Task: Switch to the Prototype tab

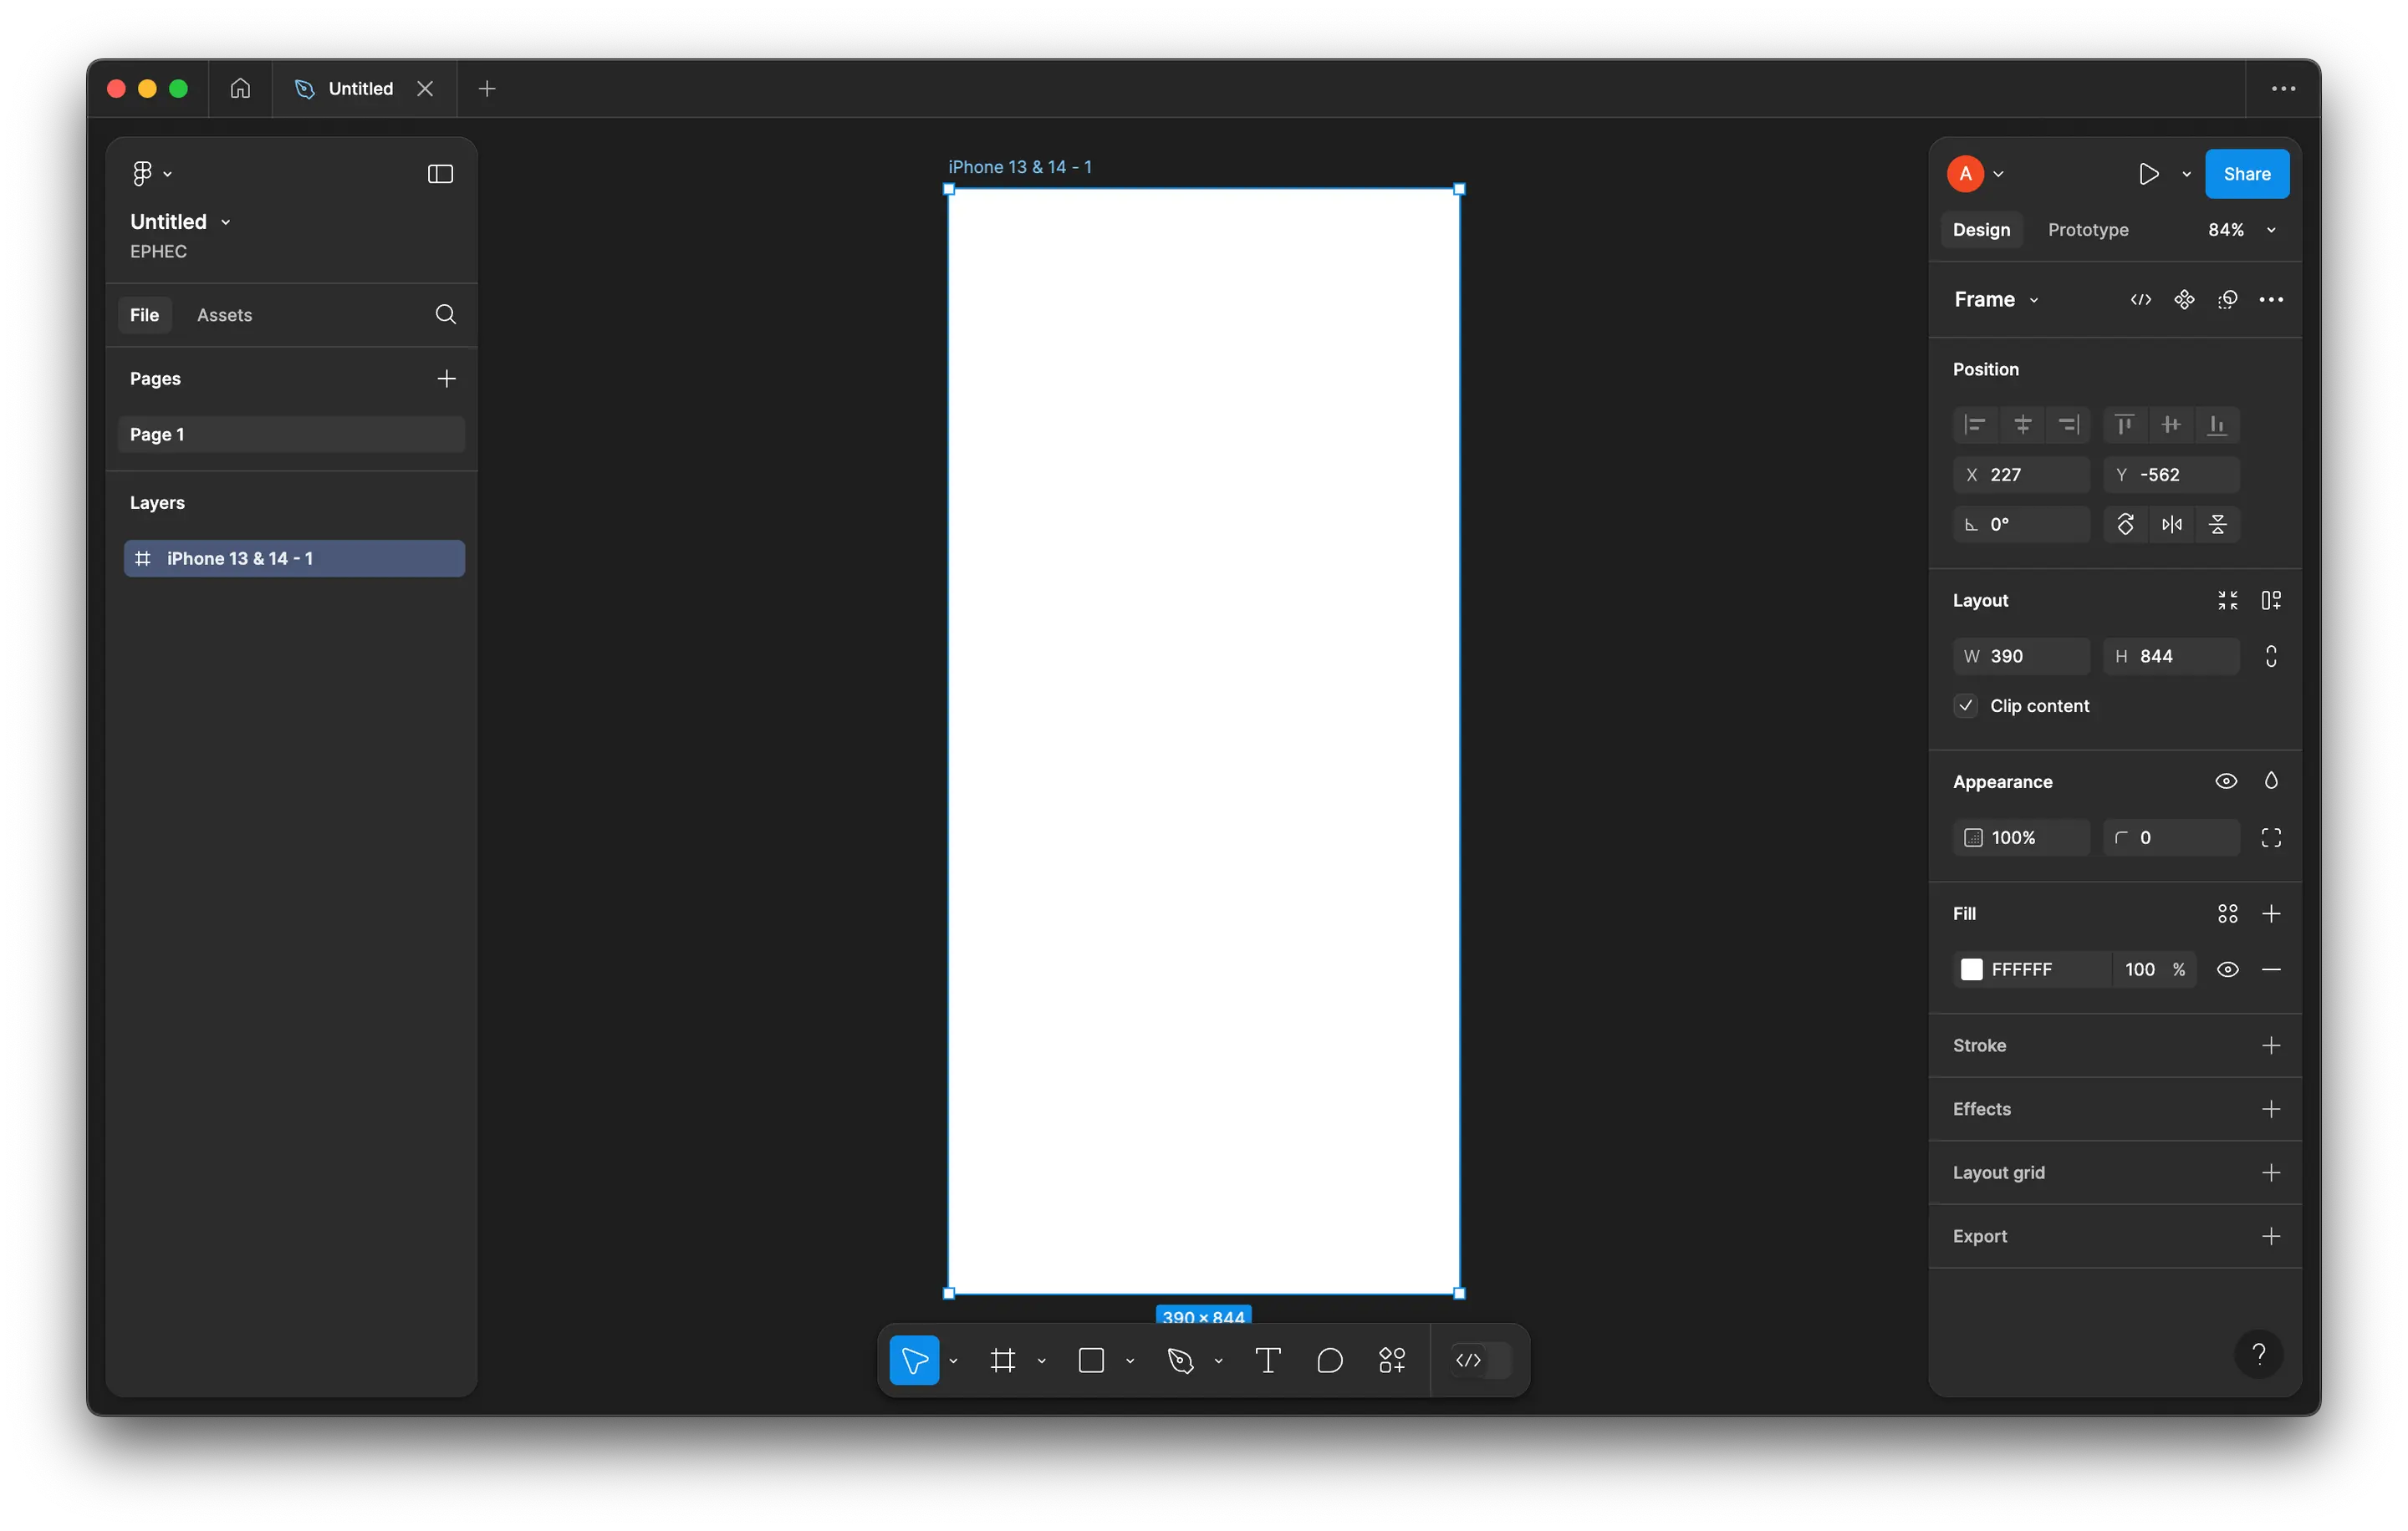Action: click(2087, 230)
